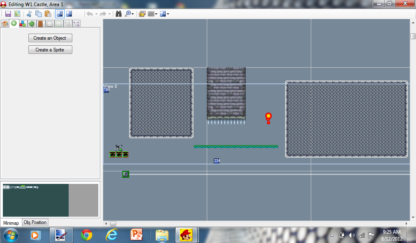
Task: Toggle the second layer image button
Action: [69, 14]
